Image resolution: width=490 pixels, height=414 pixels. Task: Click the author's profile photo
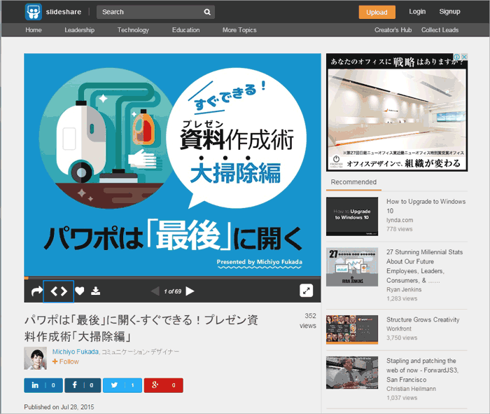pyautogui.click(x=35, y=358)
